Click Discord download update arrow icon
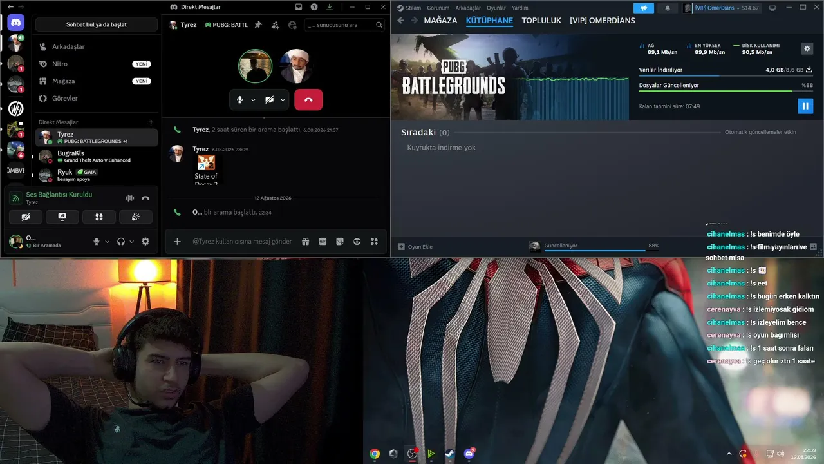Viewport: 824px width, 464px height. point(330,7)
